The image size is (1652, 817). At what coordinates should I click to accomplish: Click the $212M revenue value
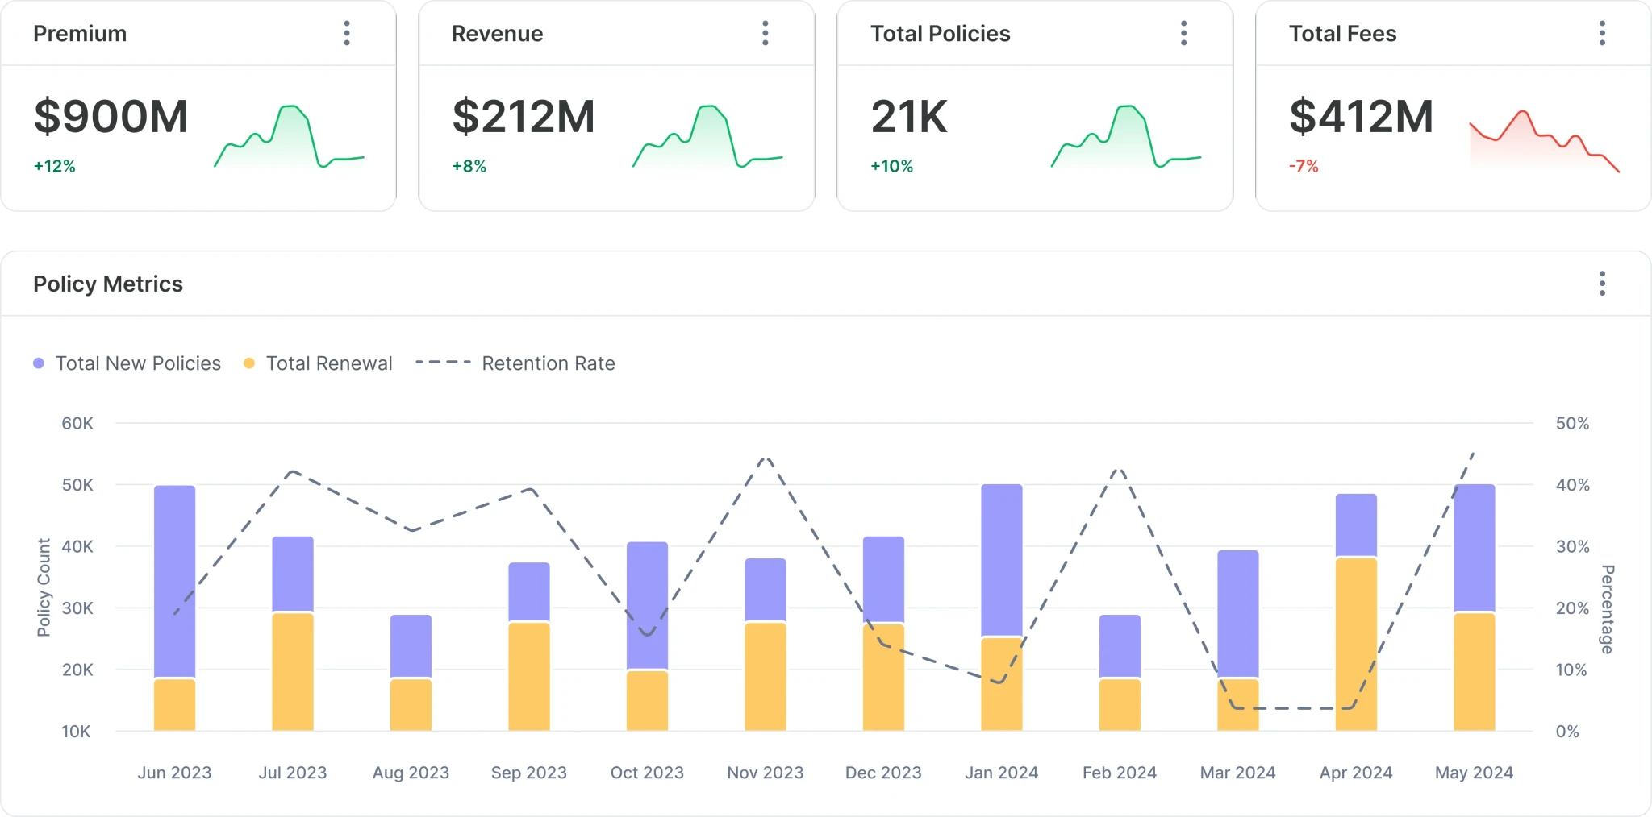pyautogui.click(x=524, y=117)
